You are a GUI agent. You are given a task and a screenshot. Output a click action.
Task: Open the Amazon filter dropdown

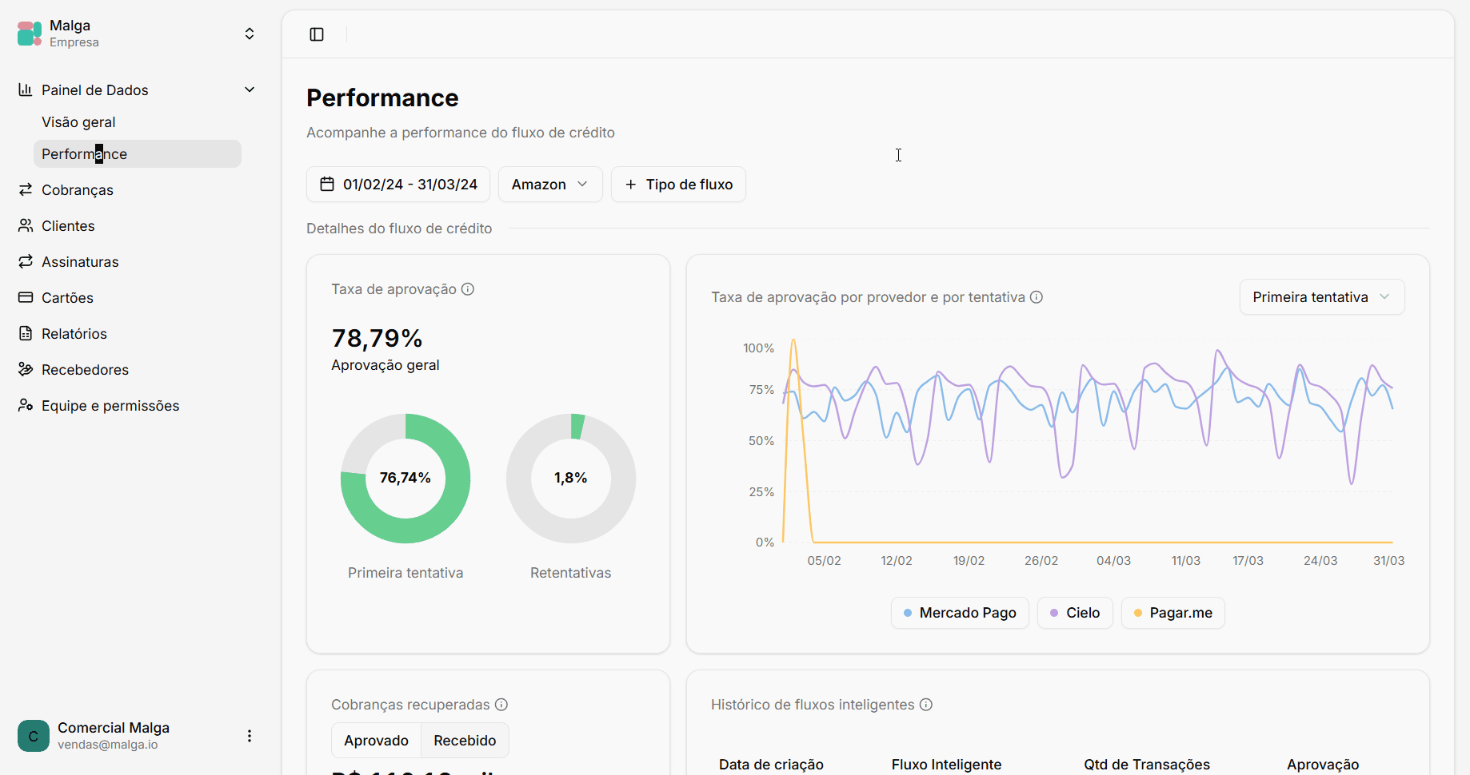click(550, 185)
